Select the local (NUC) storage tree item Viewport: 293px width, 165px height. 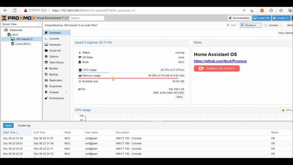[22, 44]
